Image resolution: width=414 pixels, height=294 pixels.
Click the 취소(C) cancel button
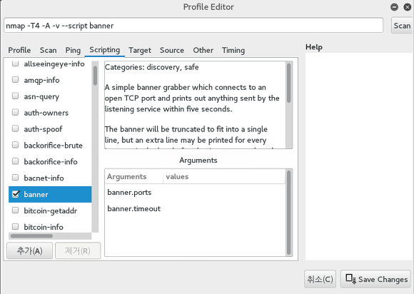[x=320, y=279]
